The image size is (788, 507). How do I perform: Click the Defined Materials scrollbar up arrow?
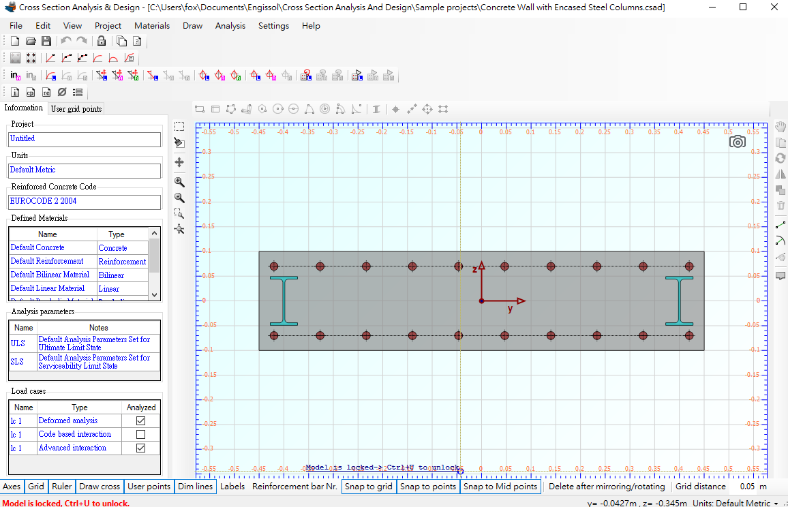pyautogui.click(x=154, y=233)
